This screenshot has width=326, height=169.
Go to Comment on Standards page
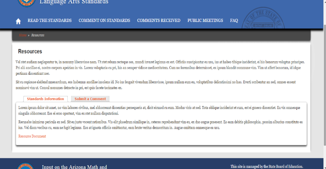[x=104, y=21]
